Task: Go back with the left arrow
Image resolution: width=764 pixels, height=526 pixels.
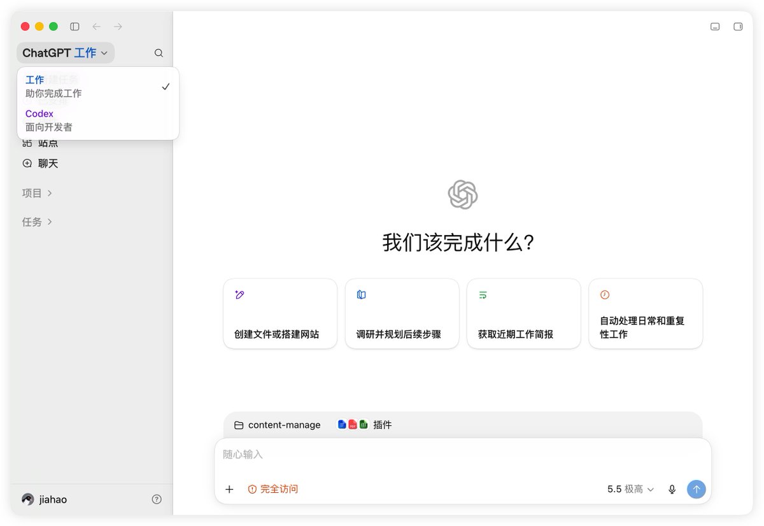Action: (x=97, y=27)
